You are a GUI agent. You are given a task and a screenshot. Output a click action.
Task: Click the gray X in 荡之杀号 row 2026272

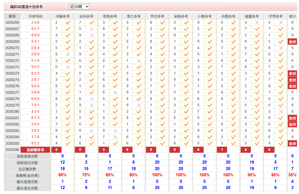[x=139, y=61]
